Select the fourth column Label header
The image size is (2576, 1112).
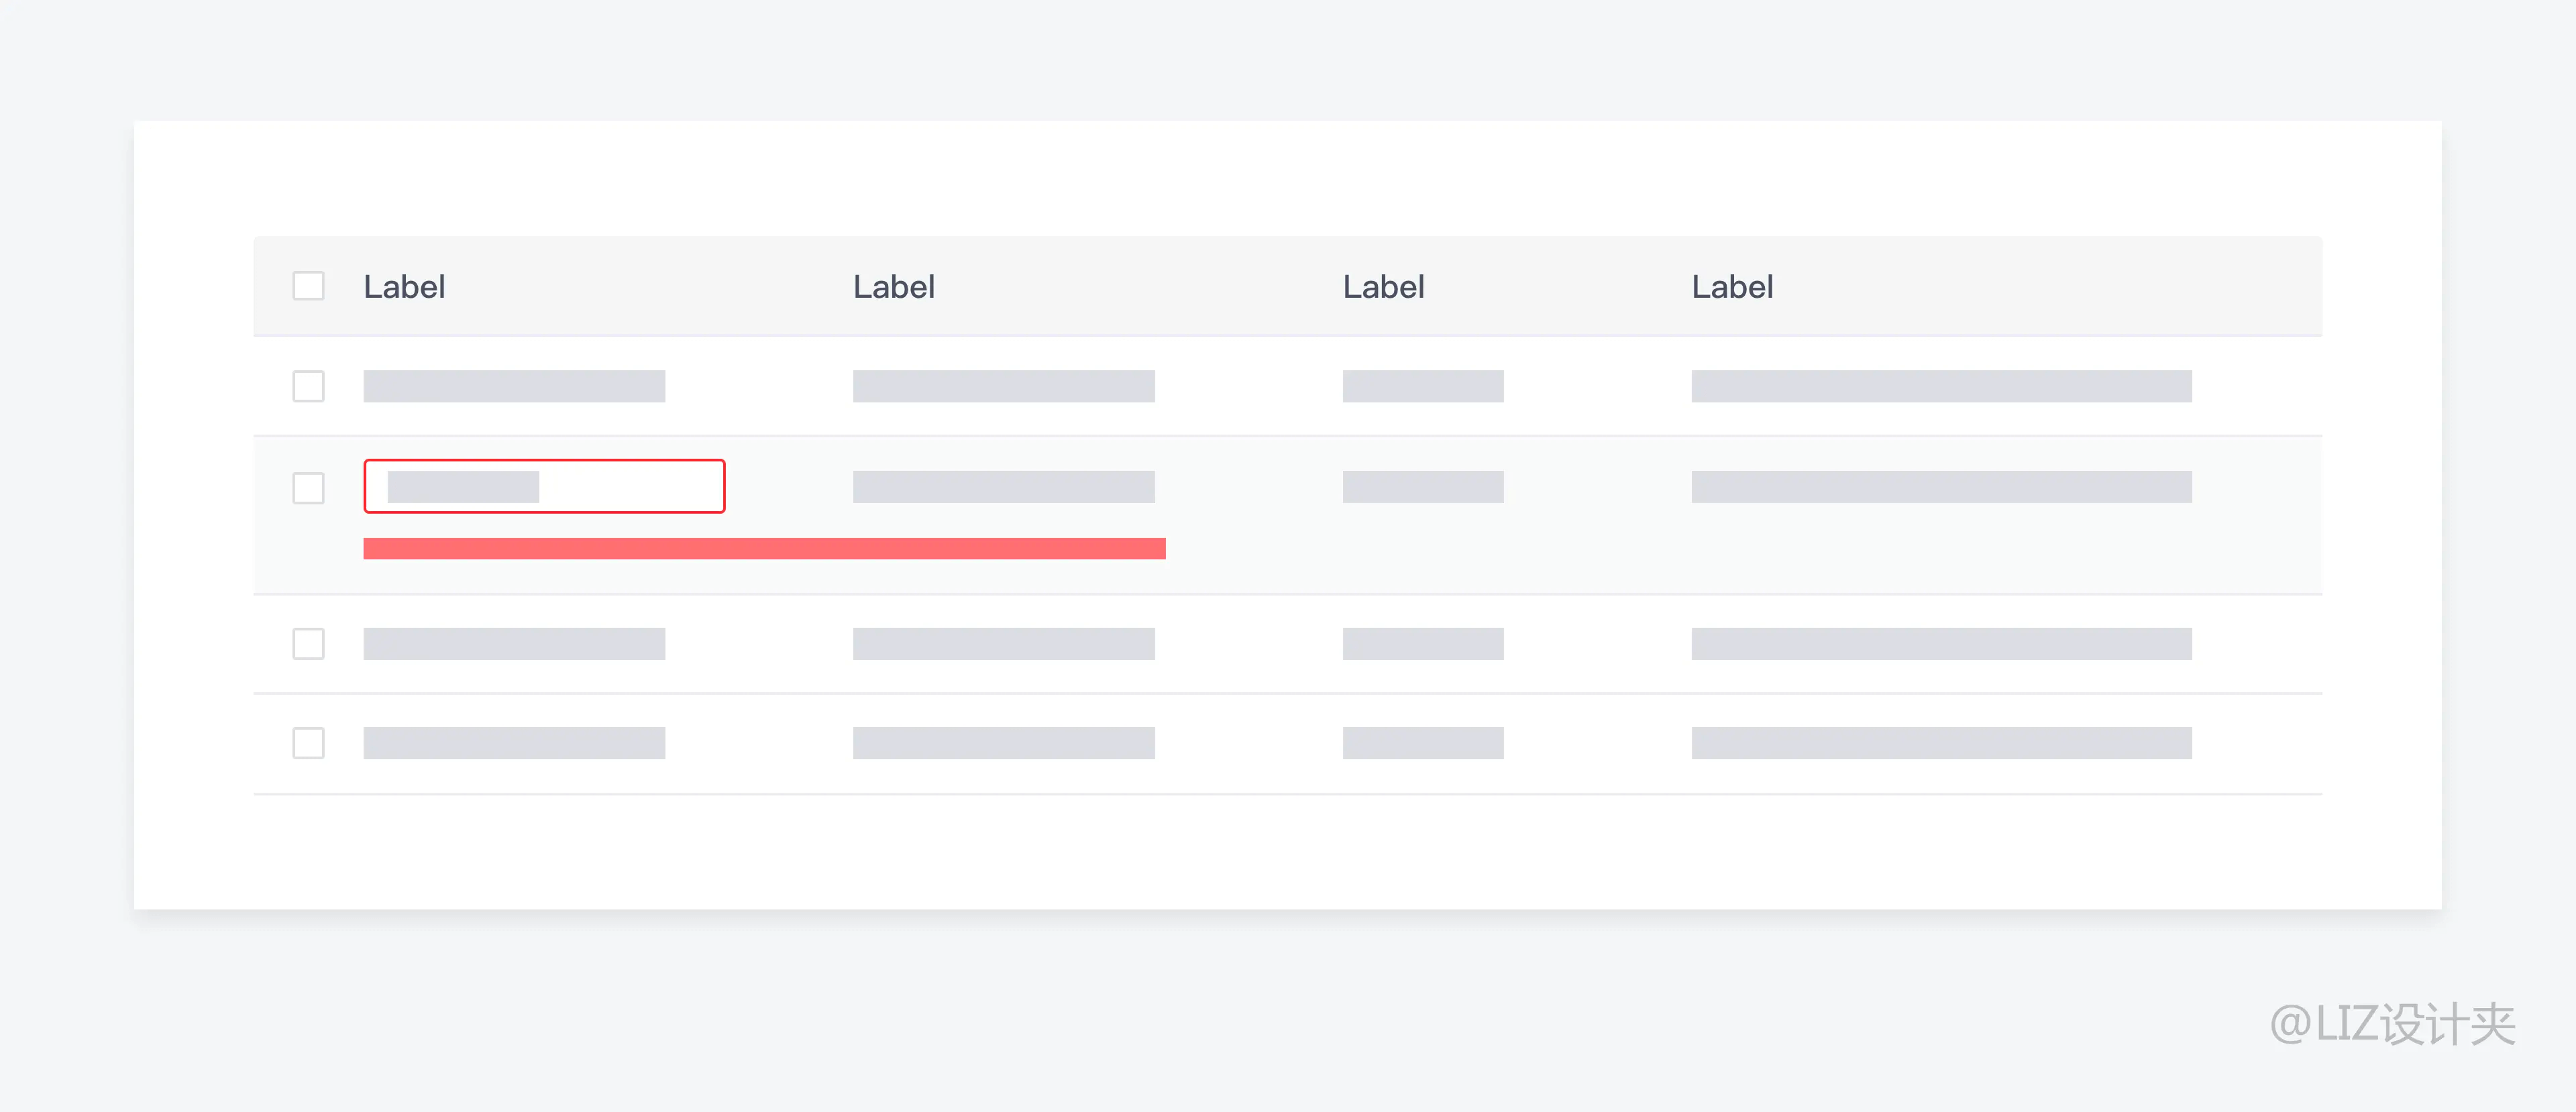(1732, 287)
